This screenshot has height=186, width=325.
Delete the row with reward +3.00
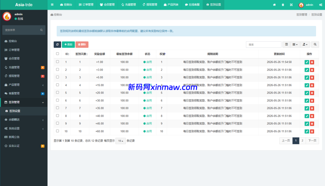click(312, 70)
